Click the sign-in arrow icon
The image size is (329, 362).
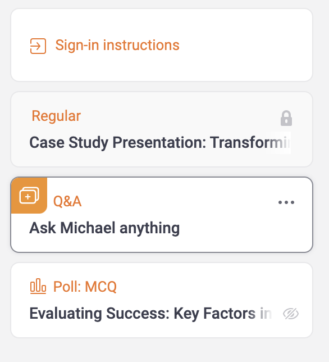(x=38, y=46)
